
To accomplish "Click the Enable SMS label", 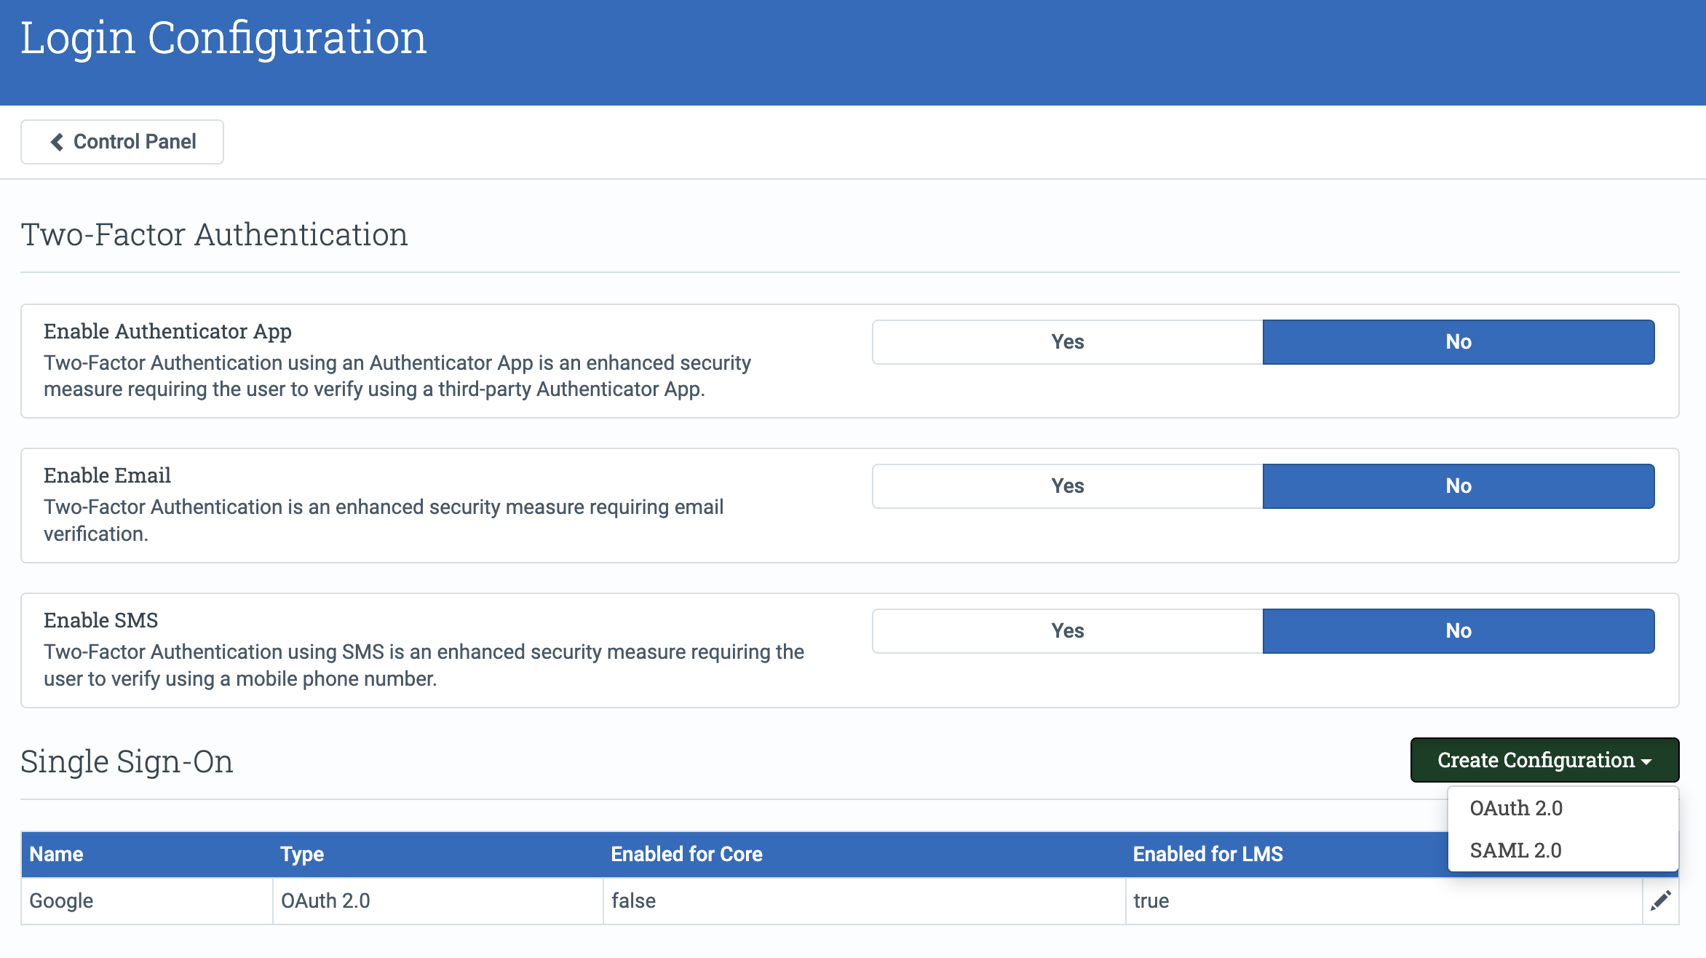I will tap(100, 620).
